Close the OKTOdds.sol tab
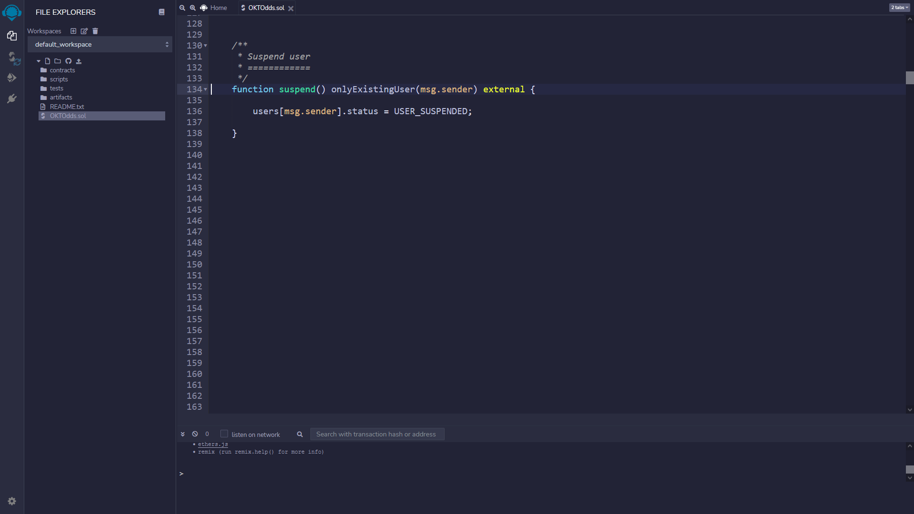 click(291, 8)
